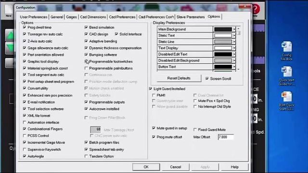Enable Programmable footswitches option
Image resolution: width=308 pixels, height=173 pixels.
(86, 62)
